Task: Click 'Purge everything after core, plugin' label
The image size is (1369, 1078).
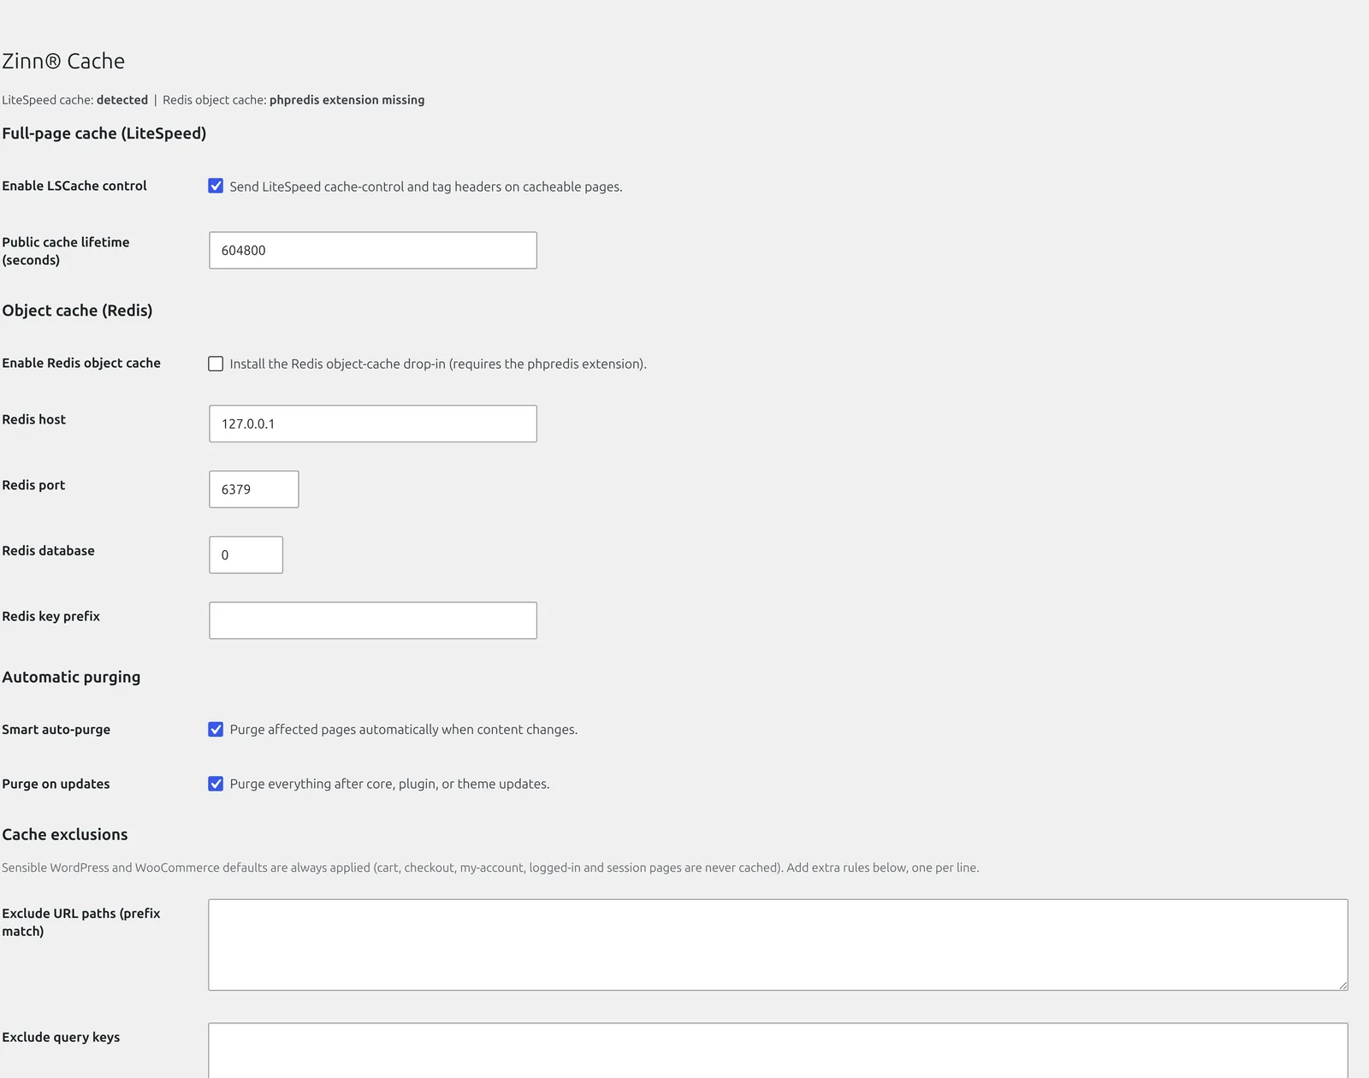Action: (x=389, y=784)
